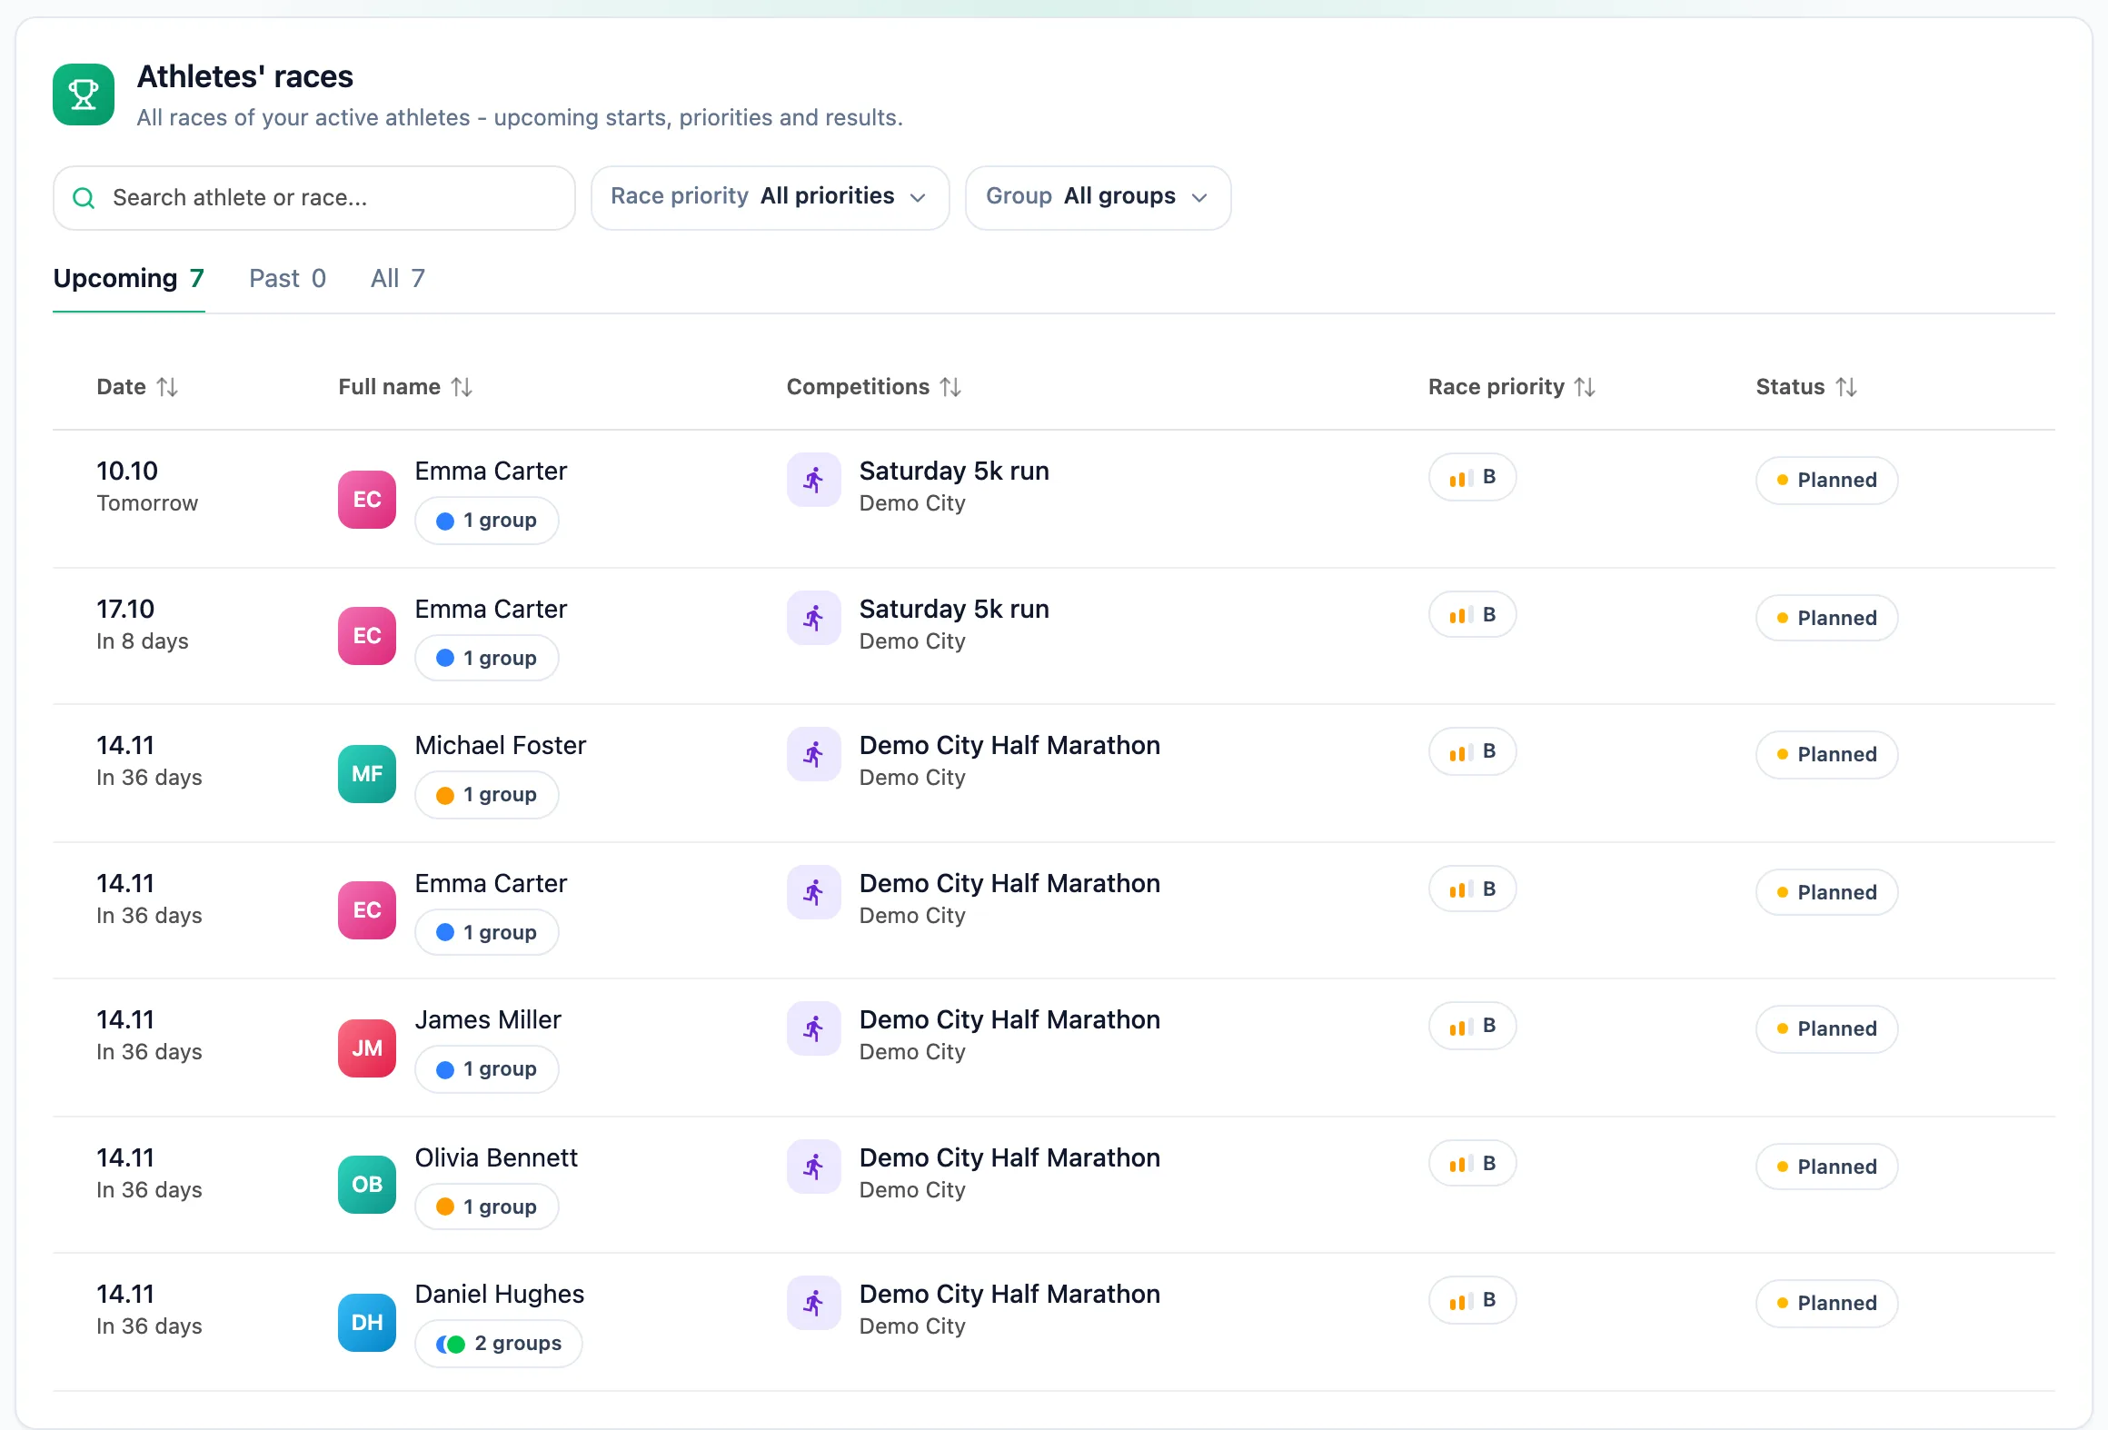Click B priority badge in Olivia Bennett row
Image resolution: width=2108 pixels, height=1430 pixels.
1472,1164
